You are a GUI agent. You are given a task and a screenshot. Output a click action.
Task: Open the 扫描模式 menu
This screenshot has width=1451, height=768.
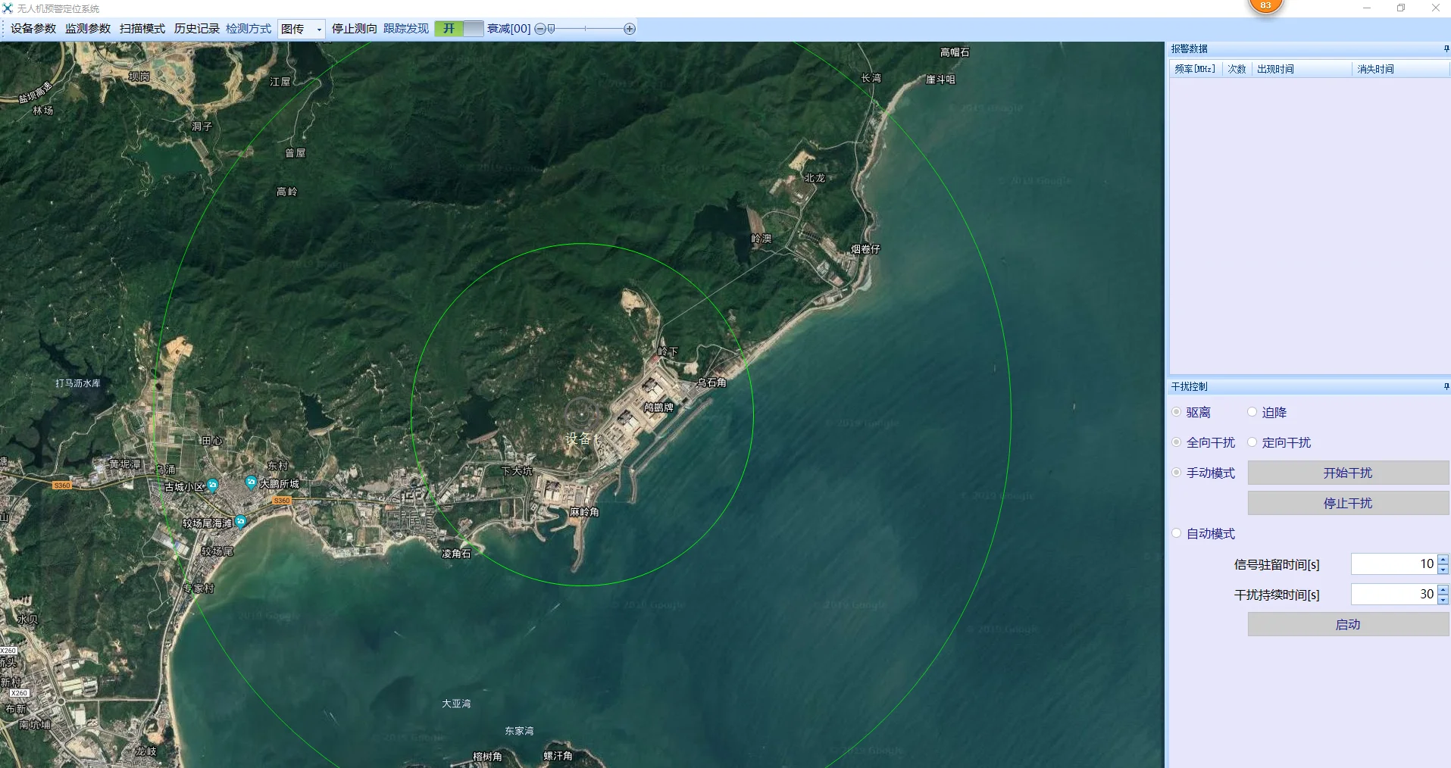[142, 29]
